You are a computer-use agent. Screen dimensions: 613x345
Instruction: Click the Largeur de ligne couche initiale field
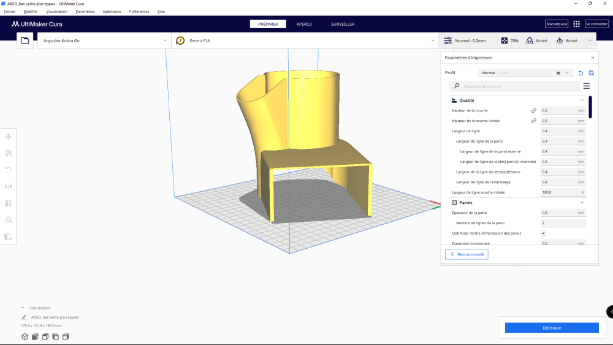point(563,192)
